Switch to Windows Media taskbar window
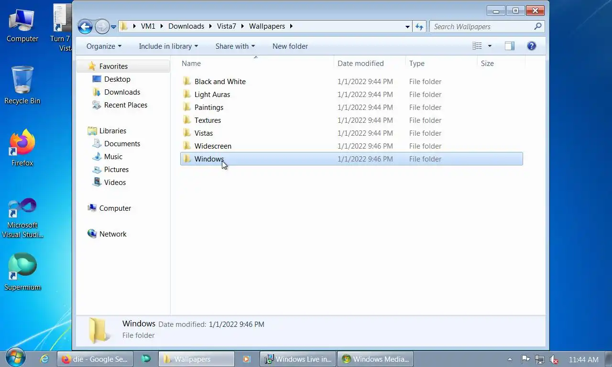This screenshot has height=367, width=612. coord(375,359)
